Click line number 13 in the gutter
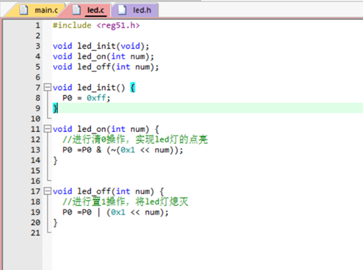Screen dimensions: 363x270 [x=35, y=150]
